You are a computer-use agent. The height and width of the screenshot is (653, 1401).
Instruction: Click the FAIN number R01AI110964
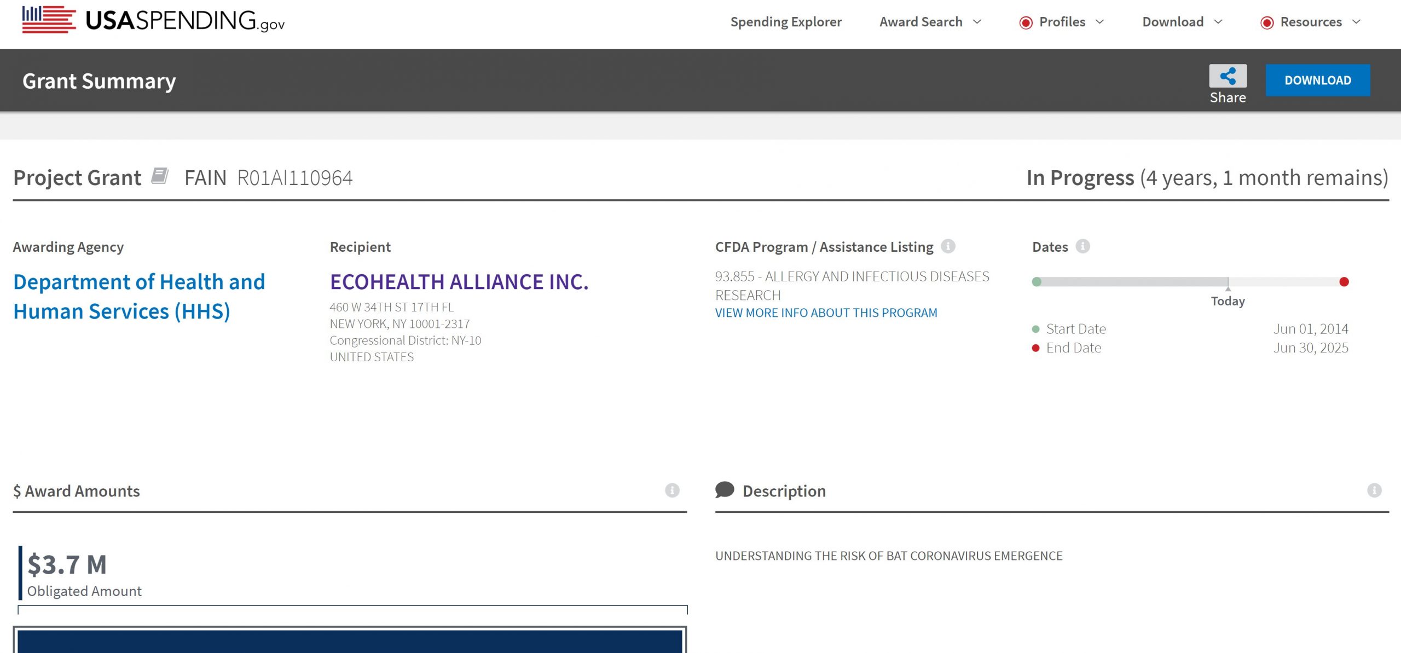[x=295, y=178]
